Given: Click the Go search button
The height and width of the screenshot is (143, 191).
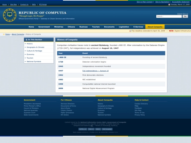Looking at the screenshot, I should pyautogui.click(x=185, y=16).
